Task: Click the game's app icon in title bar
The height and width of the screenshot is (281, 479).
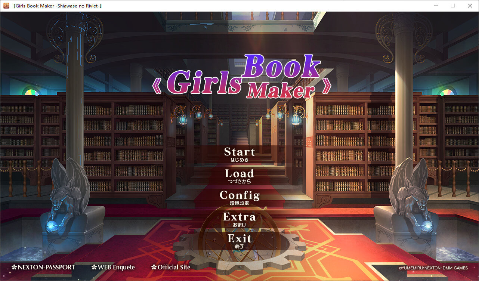Action: tap(6, 6)
